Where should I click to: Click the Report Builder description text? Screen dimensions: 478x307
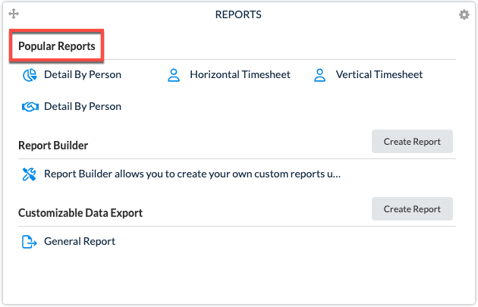click(x=193, y=174)
